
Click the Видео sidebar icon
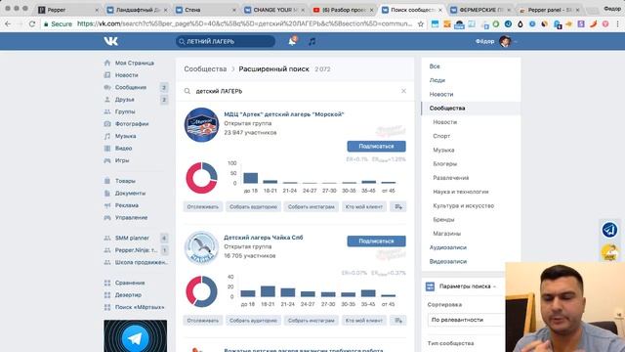tap(107, 148)
